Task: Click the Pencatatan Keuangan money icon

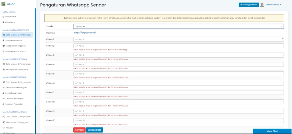Action: click(x=3, y=87)
